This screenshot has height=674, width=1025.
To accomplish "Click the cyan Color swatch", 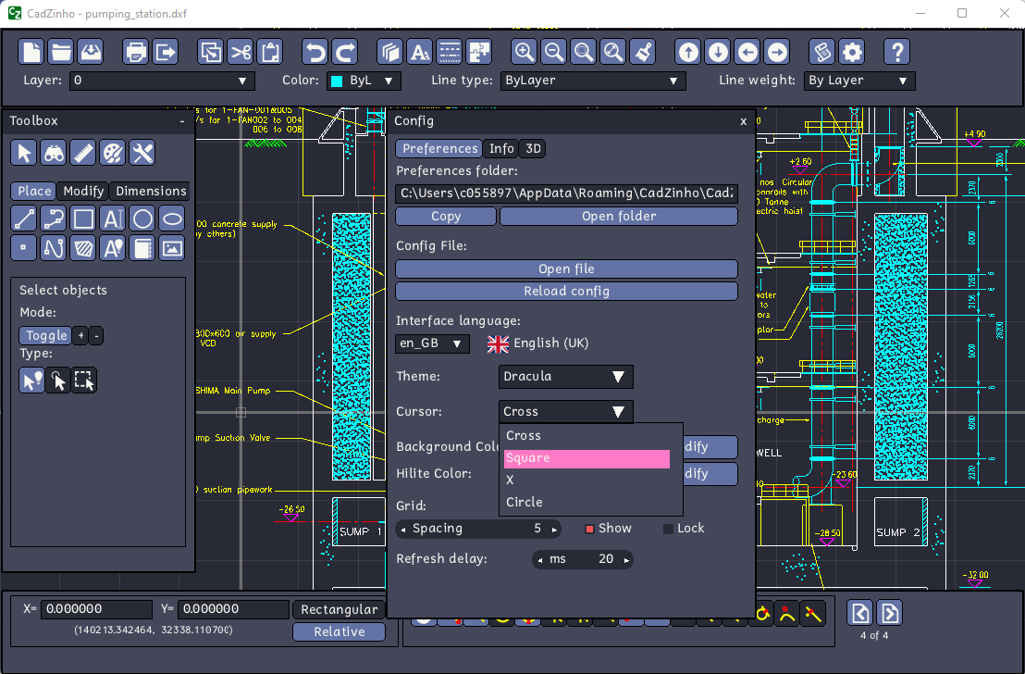I will (337, 81).
